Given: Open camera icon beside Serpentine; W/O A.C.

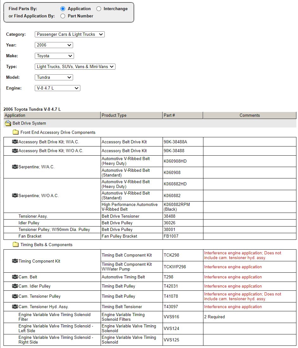Looking at the screenshot, I should point(15,195).
